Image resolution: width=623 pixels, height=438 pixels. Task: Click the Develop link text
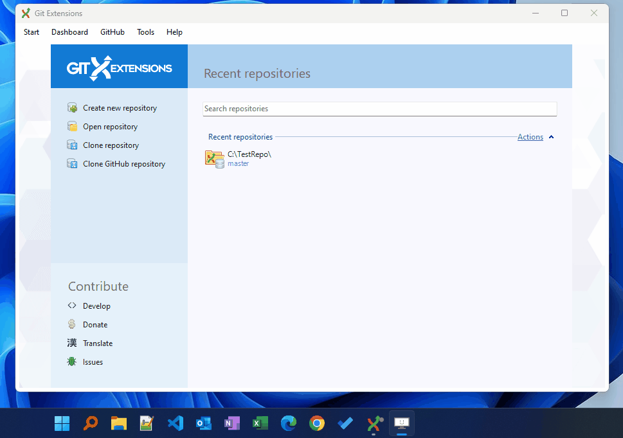point(96,306)
